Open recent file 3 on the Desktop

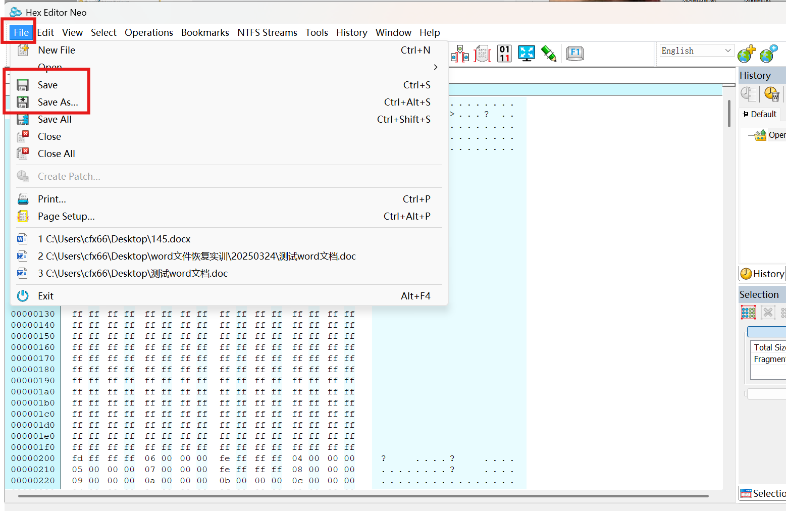point(229,273)
